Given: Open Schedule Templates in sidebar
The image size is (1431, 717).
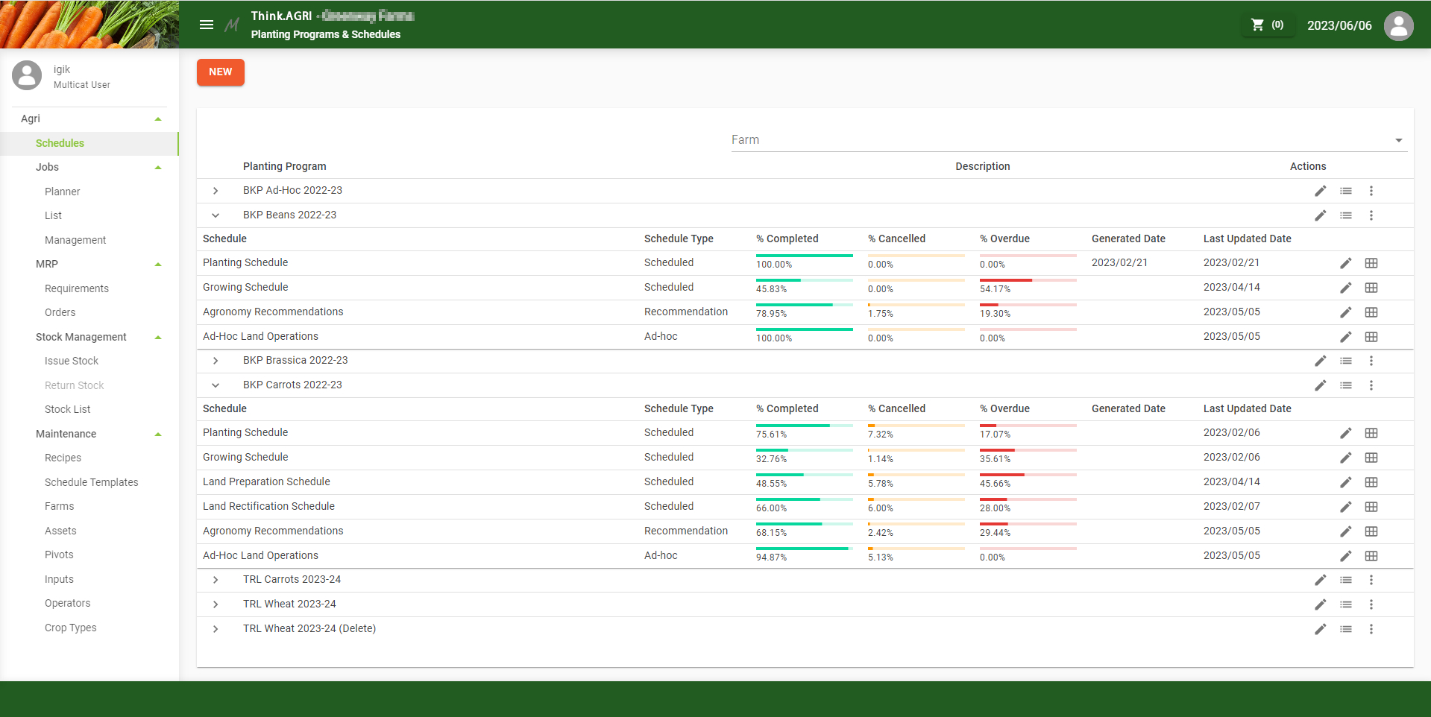Looking at the screenshot, I should pyautogui.click(x=91, y=482).
